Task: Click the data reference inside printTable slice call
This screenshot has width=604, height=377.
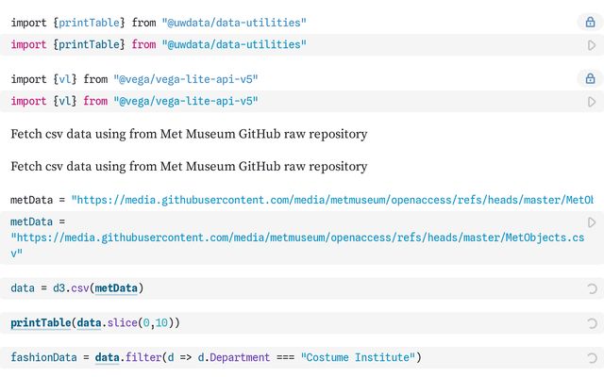Action: coord(89,322)
